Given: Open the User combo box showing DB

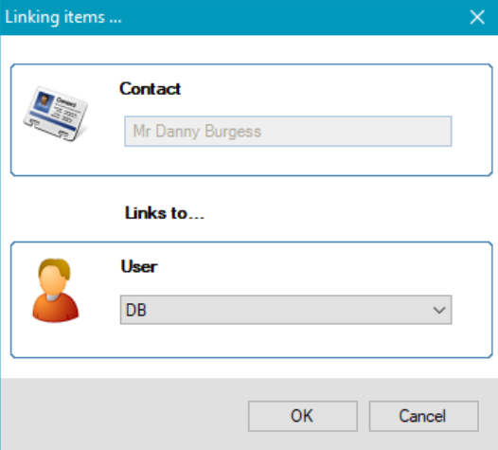Looking at the screenshot, I should pos(286,310).
